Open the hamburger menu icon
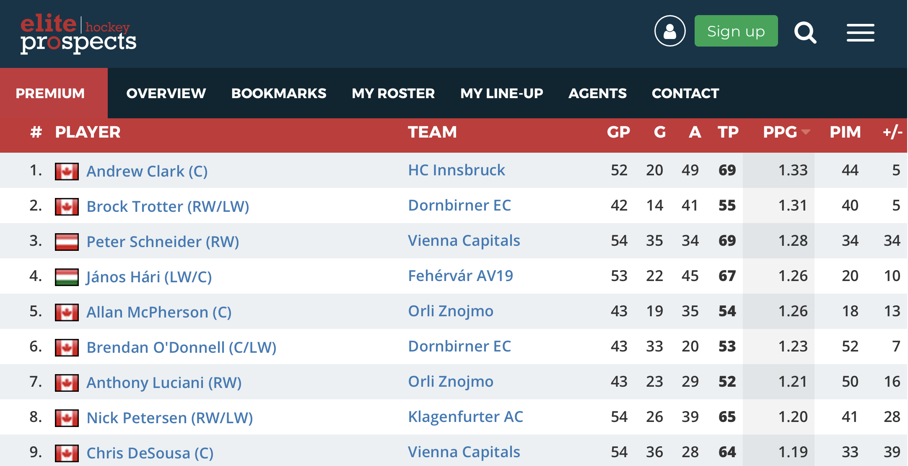The width and height of the screenshot is (908, 466). (860, 33)
